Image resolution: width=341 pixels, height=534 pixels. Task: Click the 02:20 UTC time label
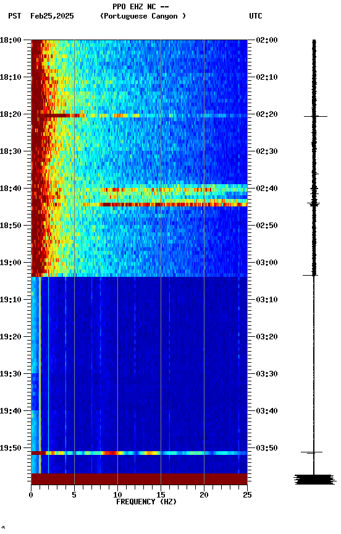tap(267, 114)
